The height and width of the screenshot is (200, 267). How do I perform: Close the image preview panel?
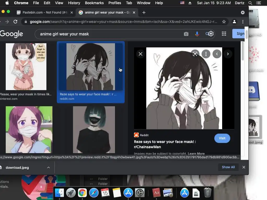pyautogui.click(x=141, y=54)
